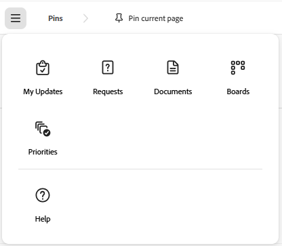
Task: Close the hamburger main menu button
Action: (16, 18)
